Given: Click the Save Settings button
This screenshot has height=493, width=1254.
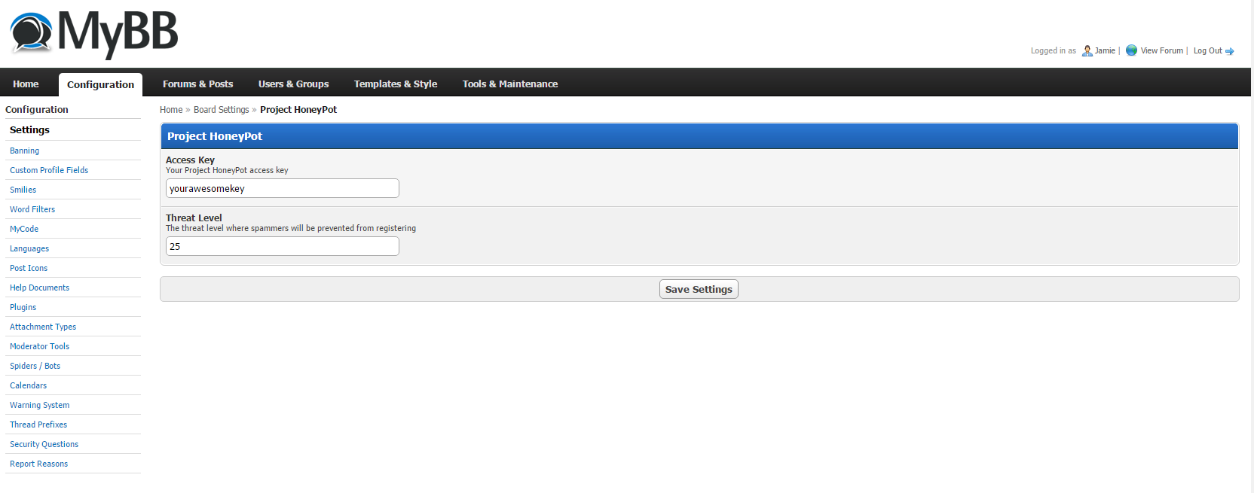Looking at the screenshot, I should [x=699, y=289].
